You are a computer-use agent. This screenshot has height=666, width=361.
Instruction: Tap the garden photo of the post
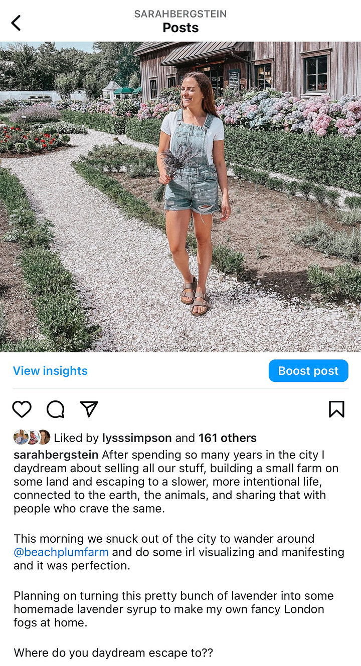click(180, 197)
